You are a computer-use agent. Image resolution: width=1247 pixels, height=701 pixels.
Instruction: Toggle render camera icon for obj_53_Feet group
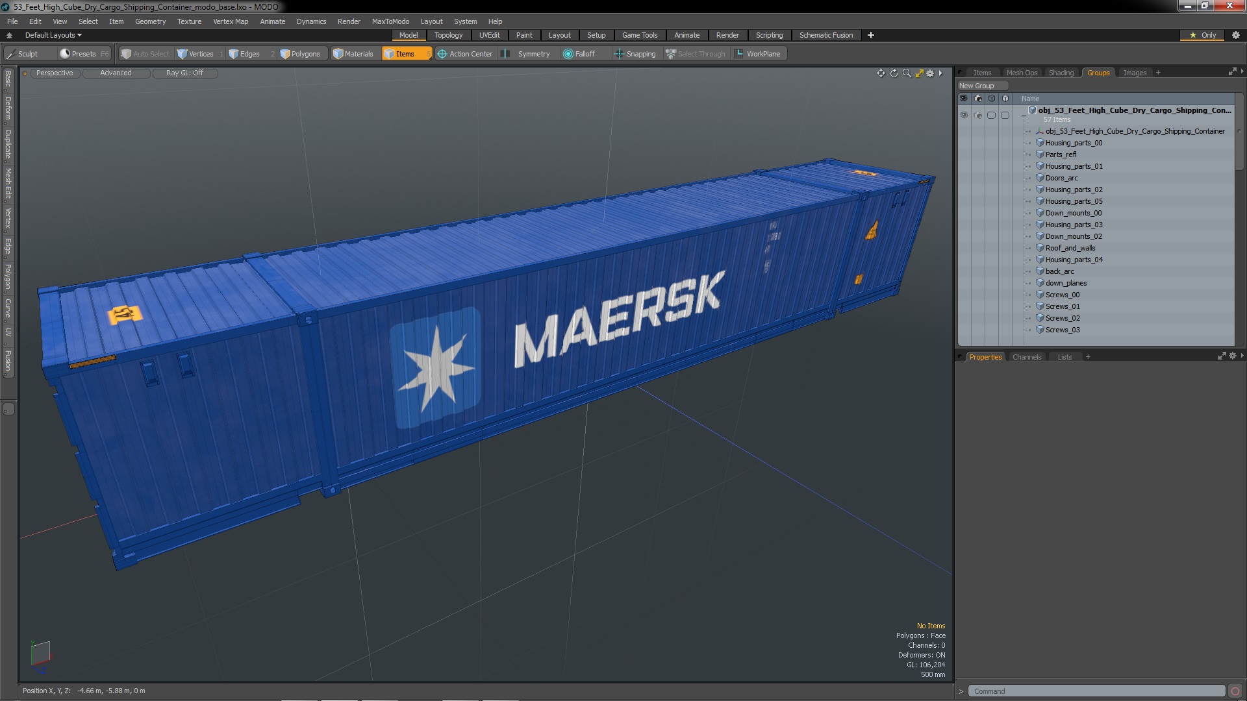tap(978, 115)
